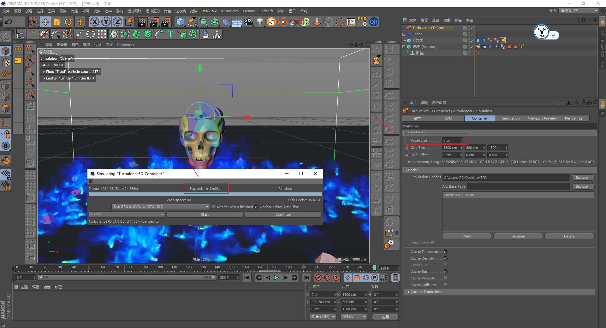This screenshot has width=606, height=328.
Task: Disable the Cache Density checkbox
Action: point(446,258)
